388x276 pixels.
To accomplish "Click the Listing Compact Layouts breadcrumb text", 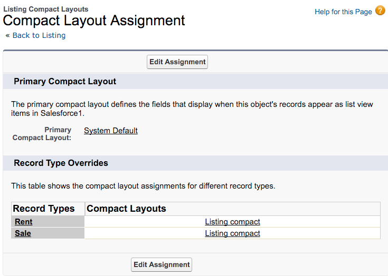I will point(45,9).
